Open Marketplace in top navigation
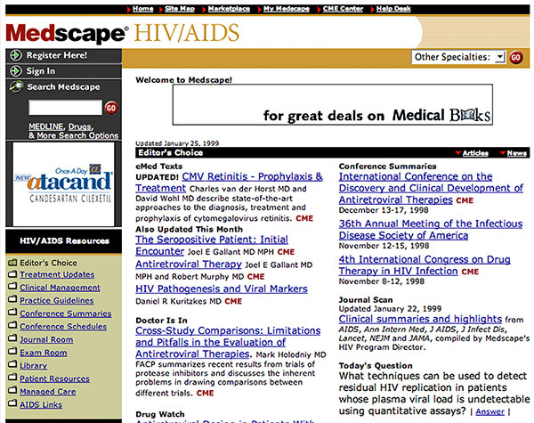The image size is (534, 423). [x=229, y=9]
